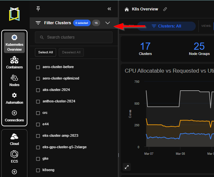Screen dimensions: 214x177
Task: Check the aero-cluster-before checkbox
Action: pyautogui.click(x=38, y=67)
